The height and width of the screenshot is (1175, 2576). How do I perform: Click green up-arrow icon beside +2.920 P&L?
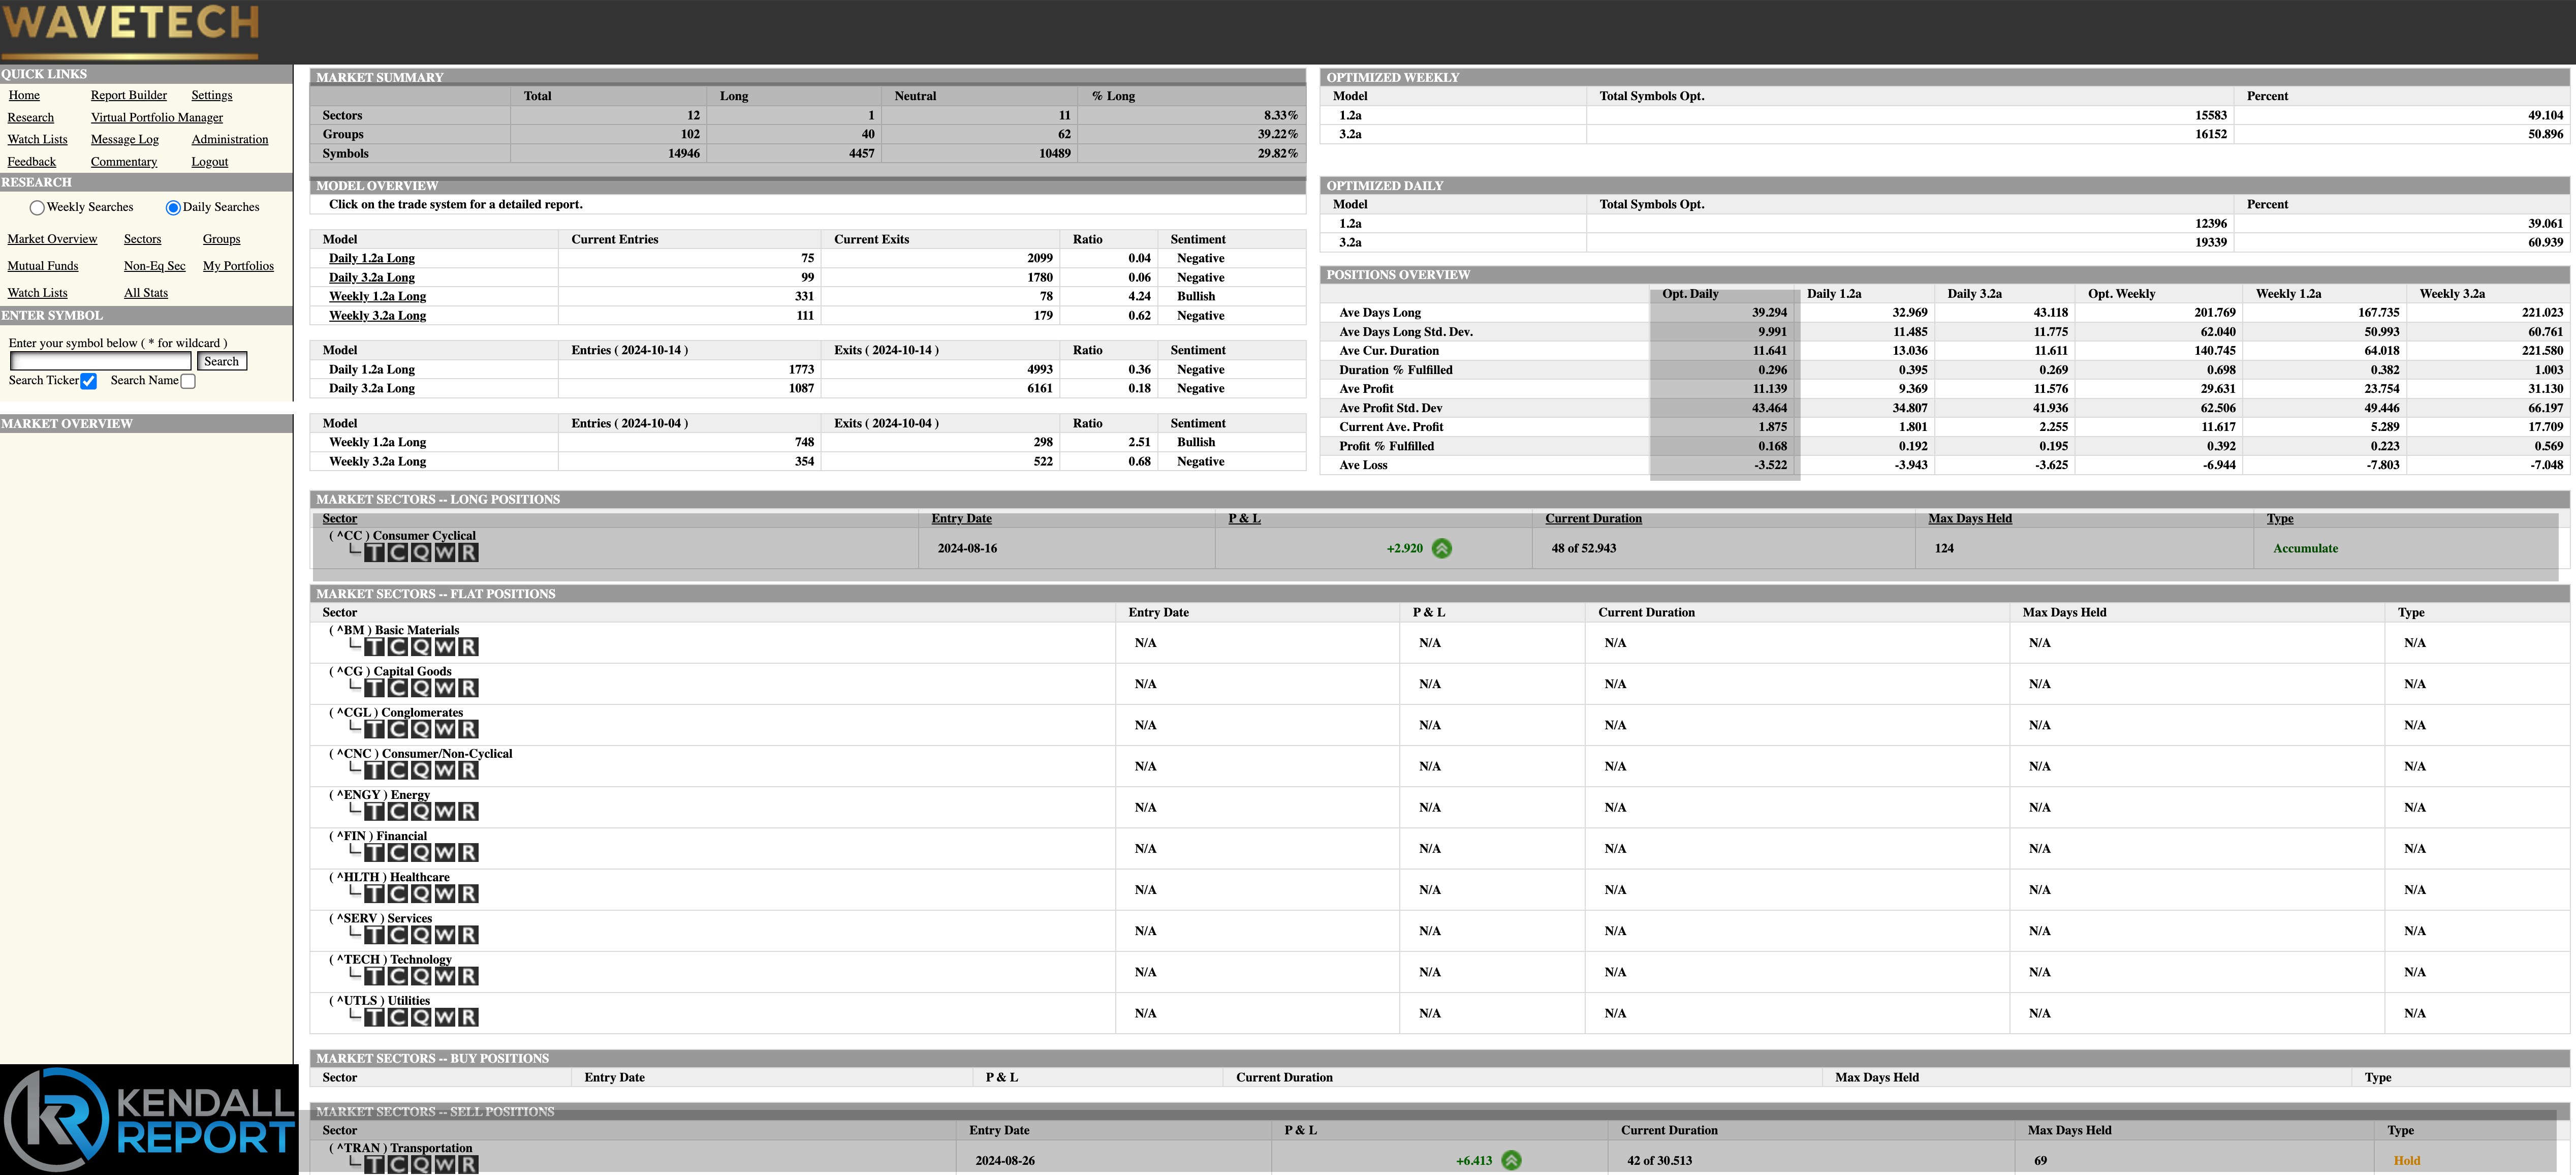(1441, 548)
